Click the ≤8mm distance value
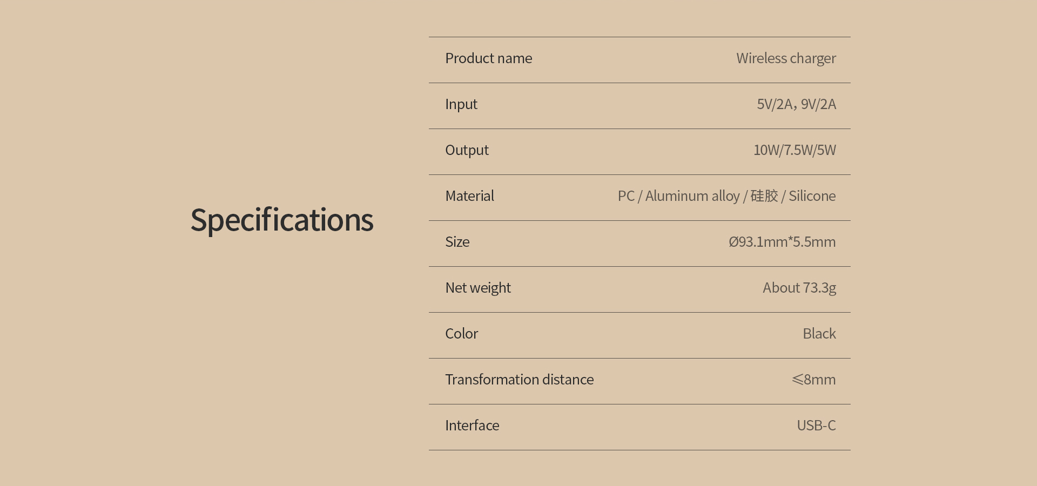 [x=813, y=380]
